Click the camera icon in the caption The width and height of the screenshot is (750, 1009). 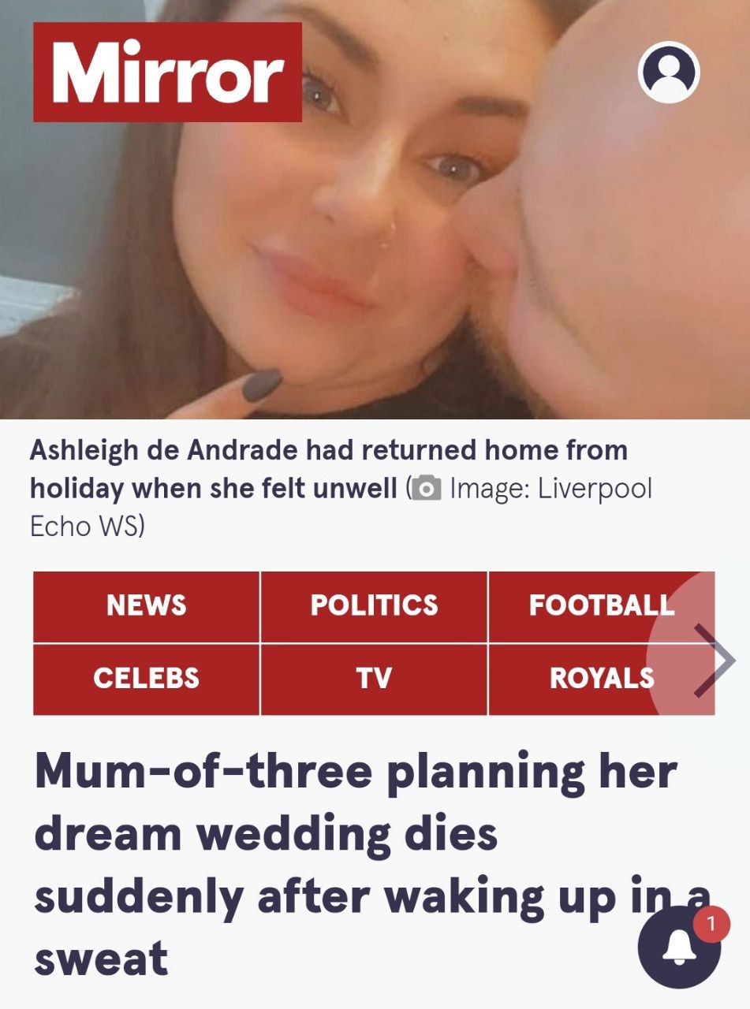pos(426,490)
